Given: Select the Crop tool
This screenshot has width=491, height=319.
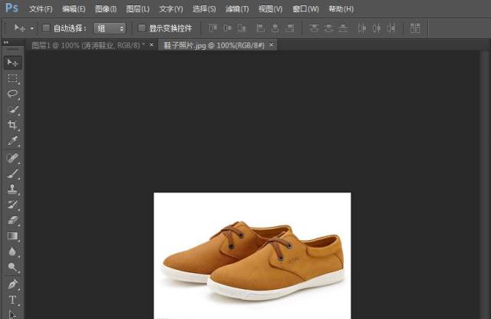Looking at the screenshot, I should 12,125.
